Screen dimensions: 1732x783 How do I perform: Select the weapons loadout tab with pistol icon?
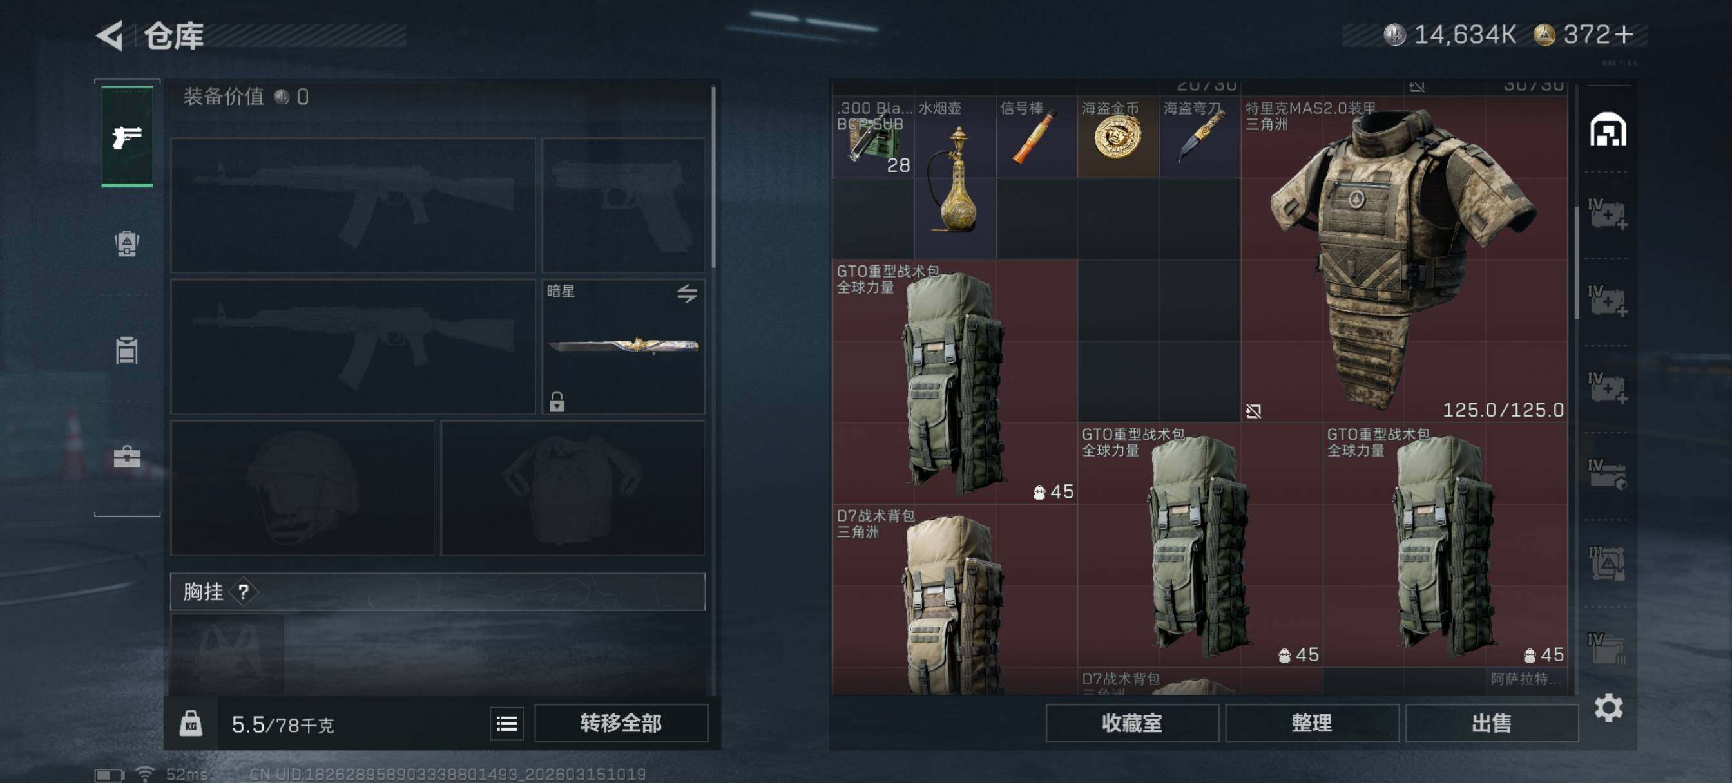coord(127,137)
